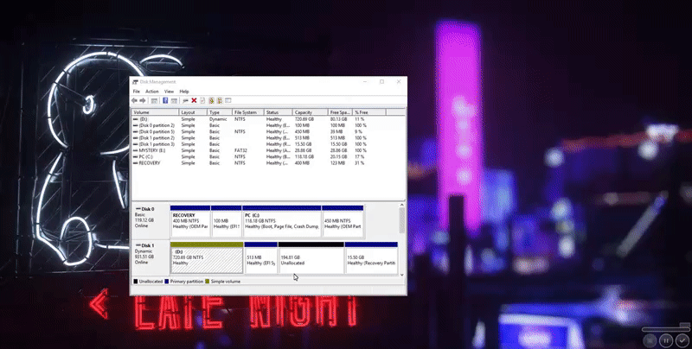Open the View menu
692x349 pixels.
coord(169,92)
